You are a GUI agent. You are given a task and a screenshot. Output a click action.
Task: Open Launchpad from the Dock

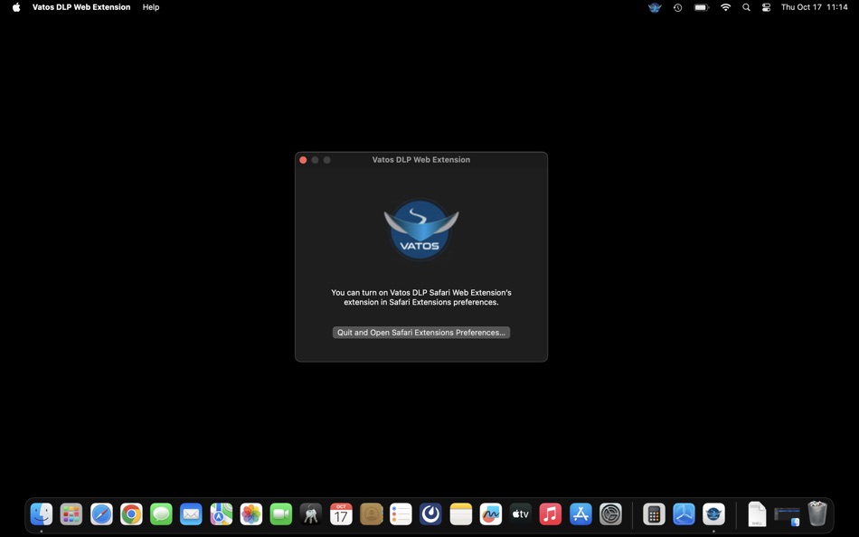coord(71,514)
